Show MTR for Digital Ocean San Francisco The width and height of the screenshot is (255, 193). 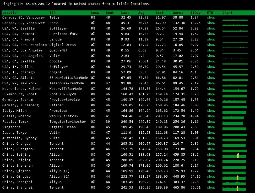tap(211, 45)
